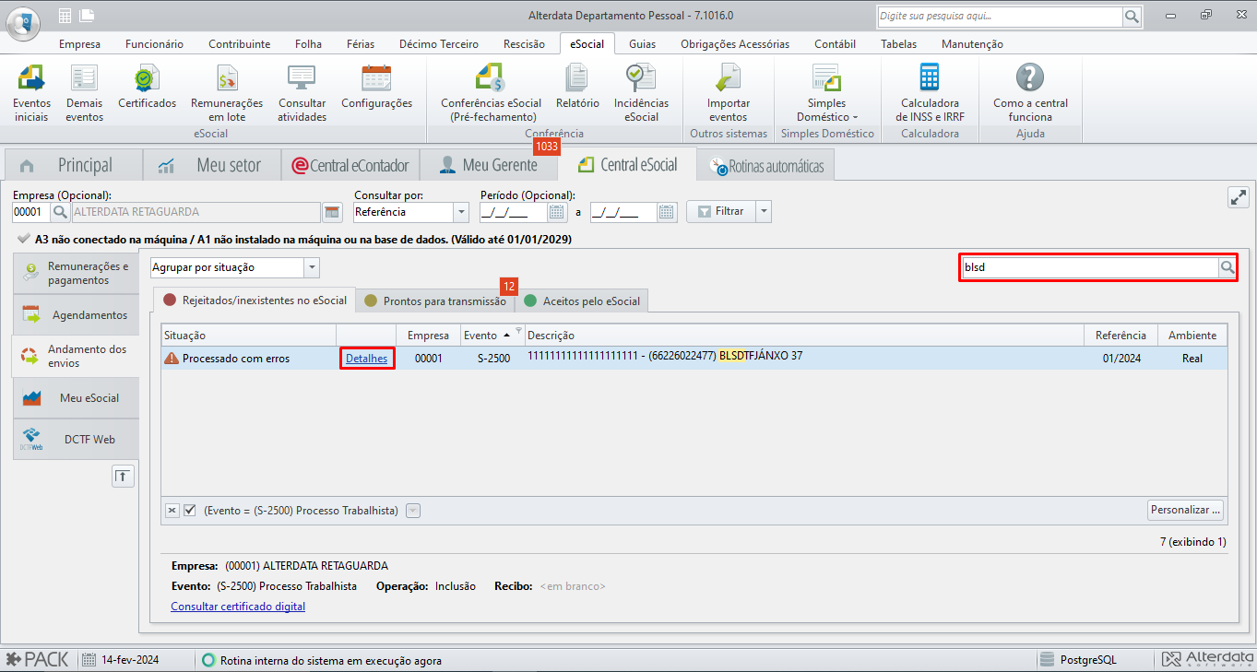1257x672 pixels.
Task: Select Aceitos pelo eSocial tab
Action: click(x=583, y=301)
